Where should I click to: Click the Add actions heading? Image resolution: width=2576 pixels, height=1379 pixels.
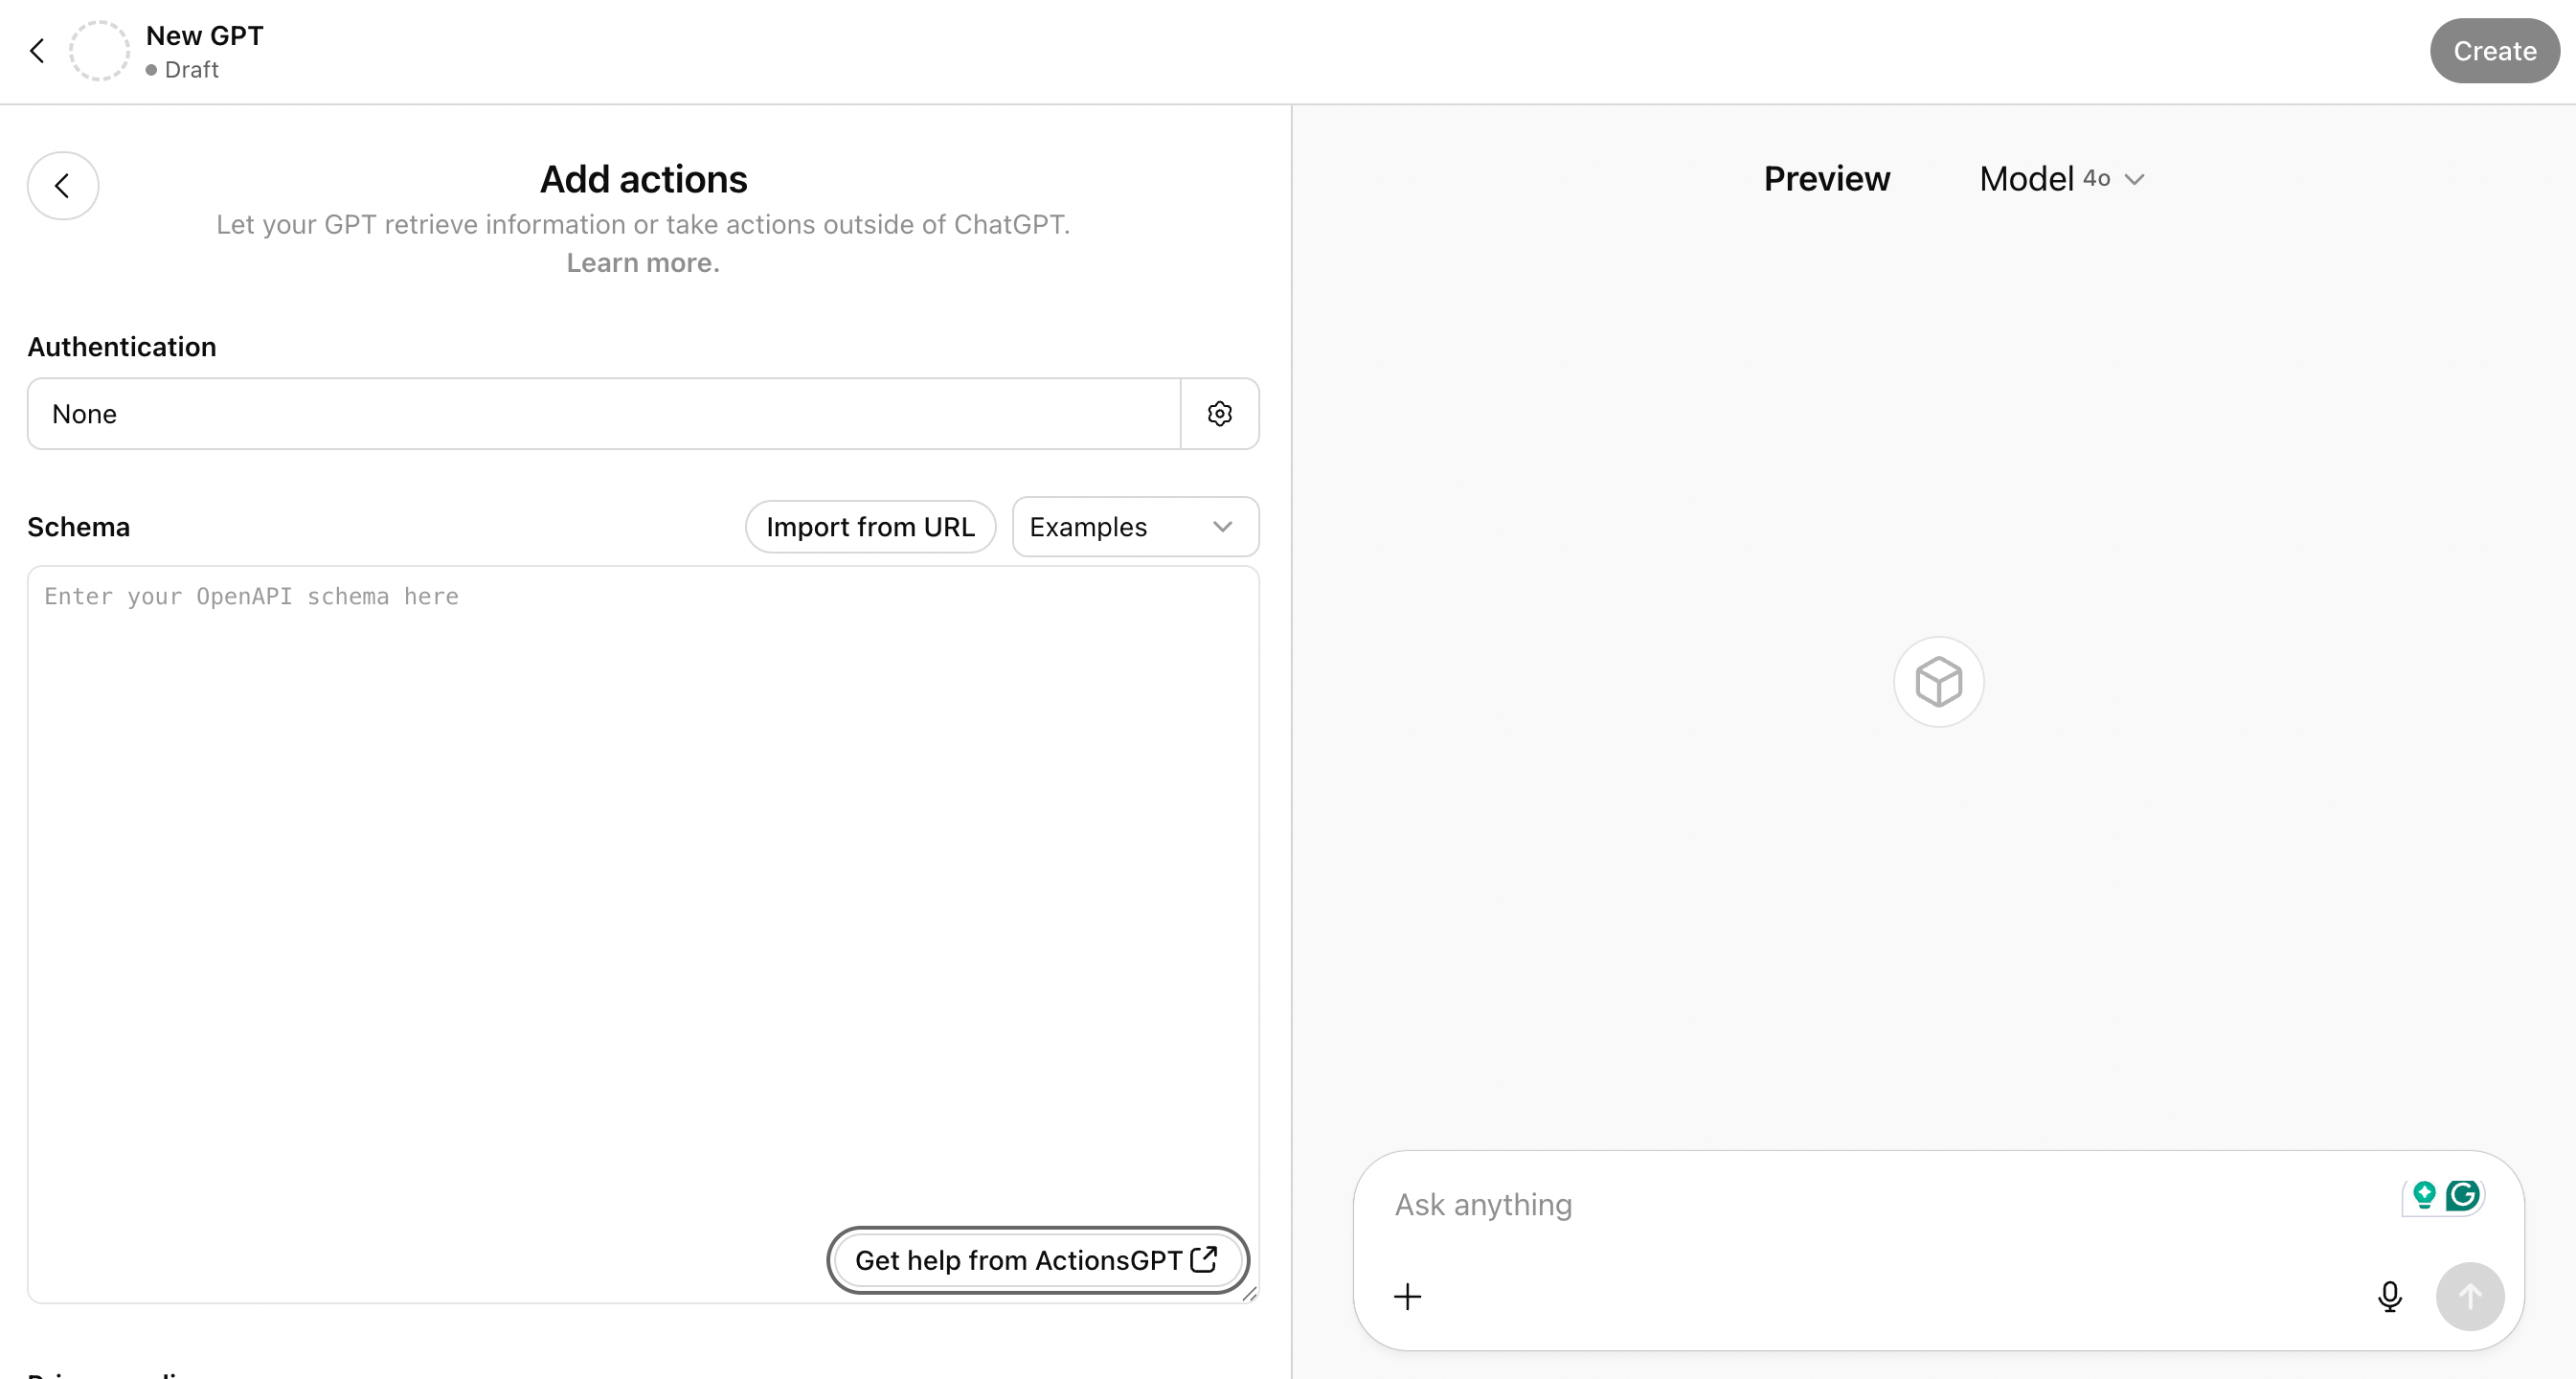click(643, 179)
